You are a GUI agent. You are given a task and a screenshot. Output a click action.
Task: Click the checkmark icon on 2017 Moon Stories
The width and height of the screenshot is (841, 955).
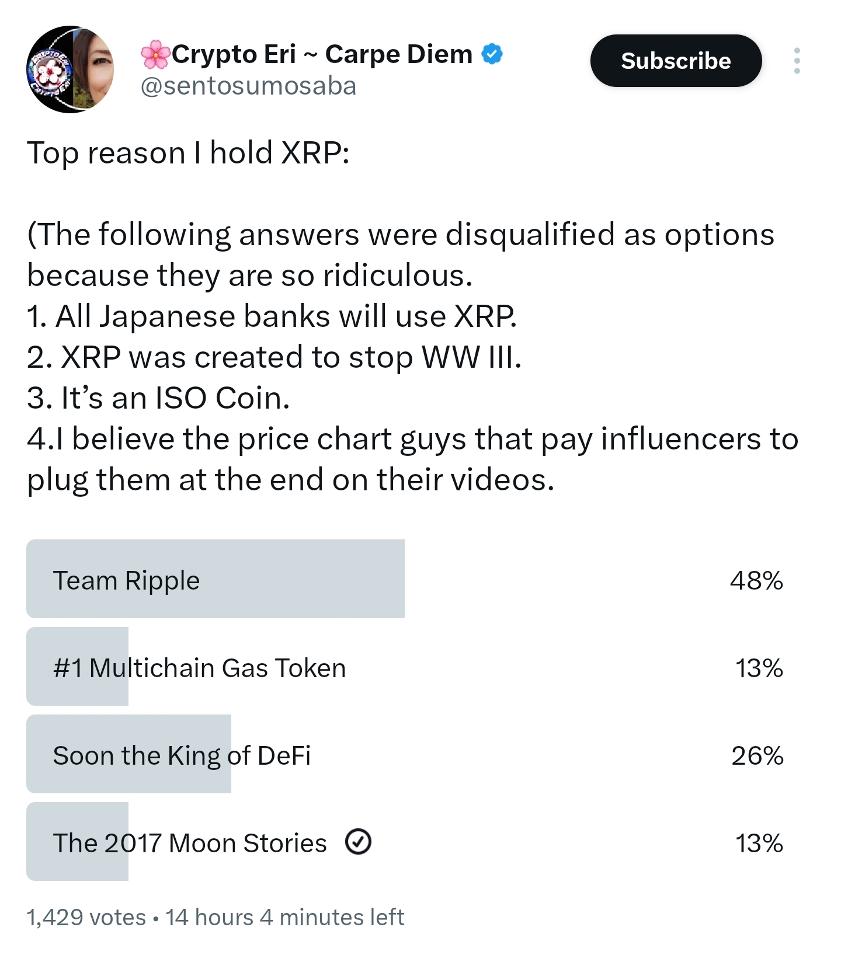tap(359, 842)
